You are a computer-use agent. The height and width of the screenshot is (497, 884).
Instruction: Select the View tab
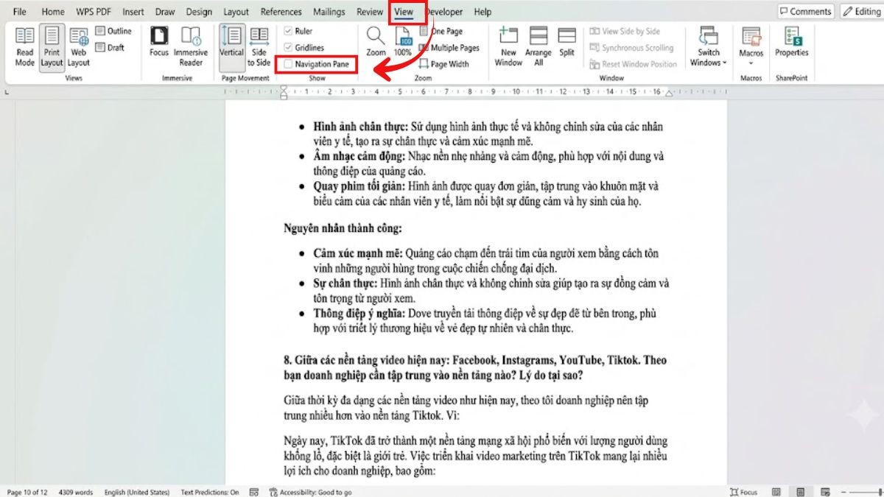[404, 13]
